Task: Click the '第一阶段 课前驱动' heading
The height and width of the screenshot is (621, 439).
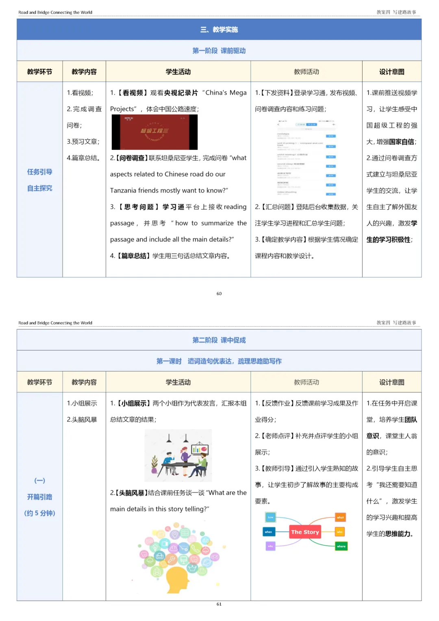Action: click(x=219, y=50)
